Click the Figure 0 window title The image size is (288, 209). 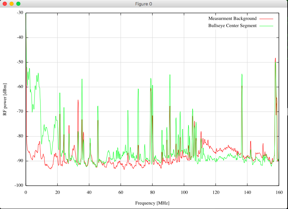pyautogui.click(x=144, y=4)
